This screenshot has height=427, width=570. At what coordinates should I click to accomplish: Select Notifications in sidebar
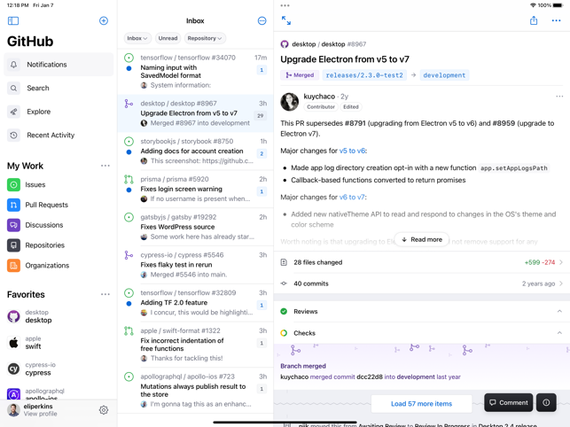(x=59, y=65)
